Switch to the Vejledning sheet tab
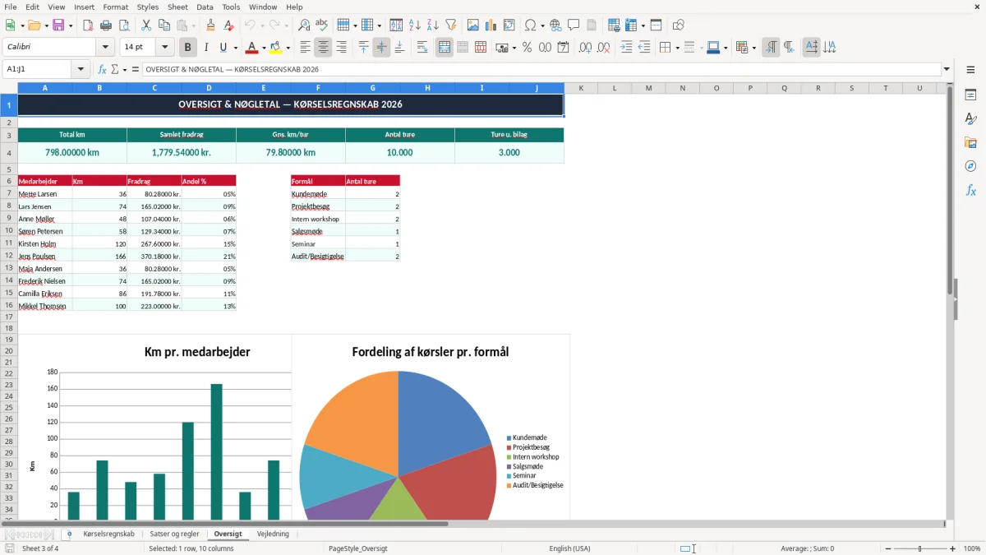 point(273,534)
